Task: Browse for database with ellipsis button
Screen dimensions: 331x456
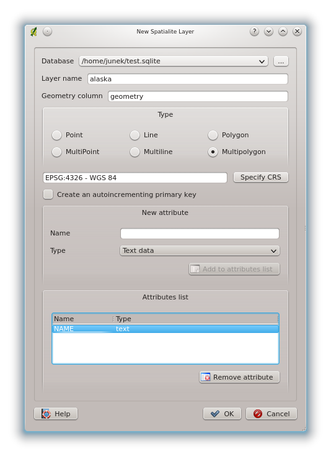Action: 281,61
